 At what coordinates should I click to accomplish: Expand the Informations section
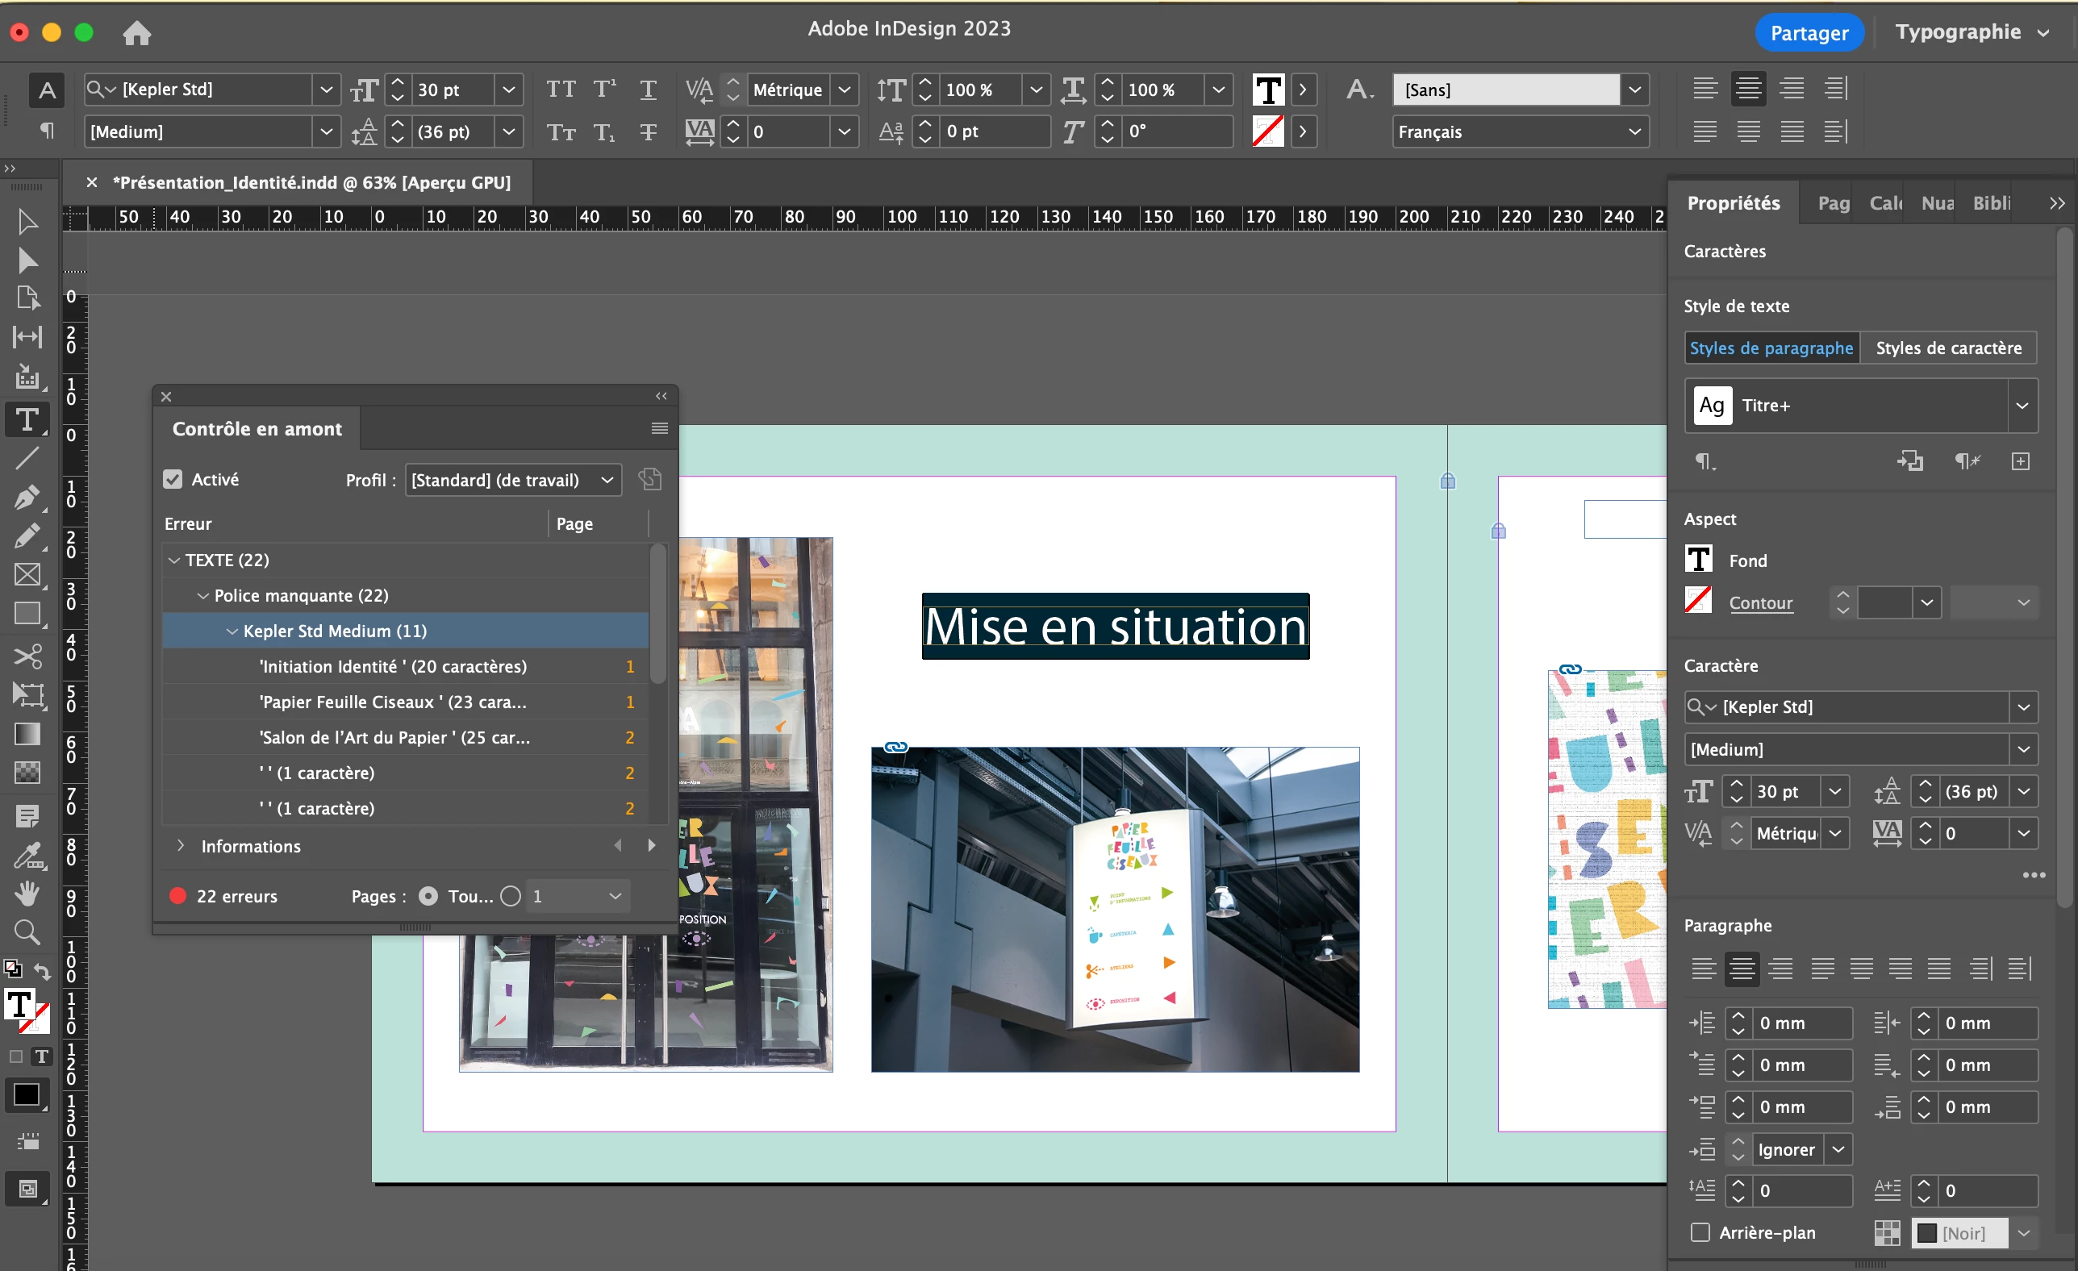[x=181, y=845]
